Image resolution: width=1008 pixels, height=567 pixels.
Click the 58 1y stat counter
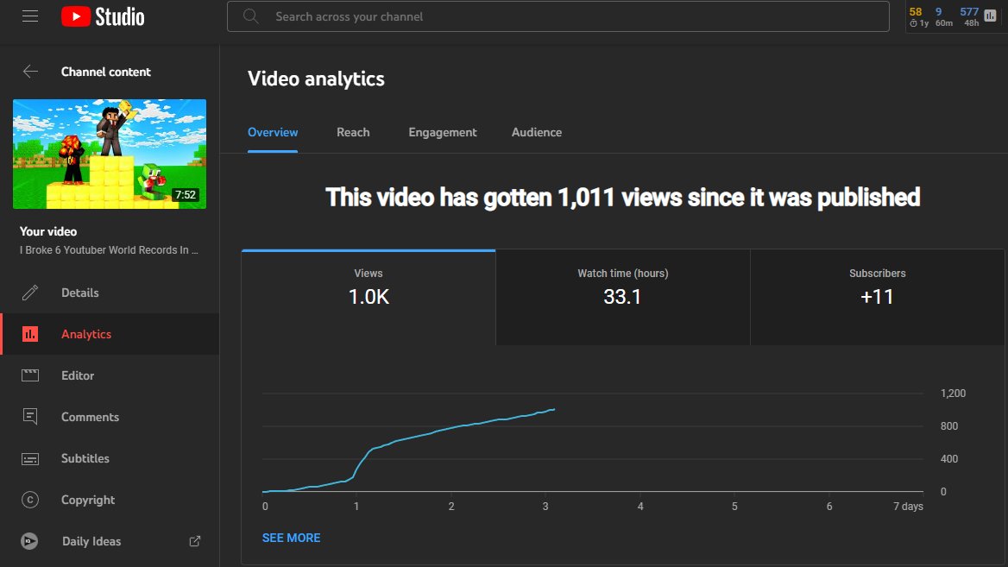pyautogui.click(x=918, y=16)
